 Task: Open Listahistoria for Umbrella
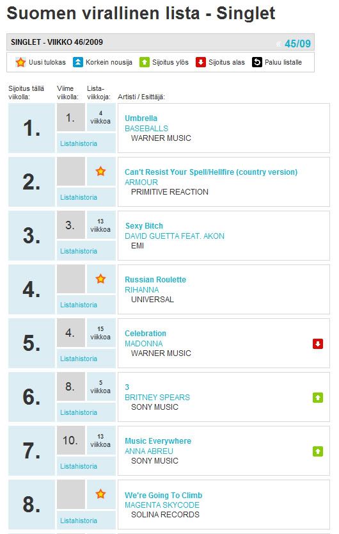[x=79, y=143]
